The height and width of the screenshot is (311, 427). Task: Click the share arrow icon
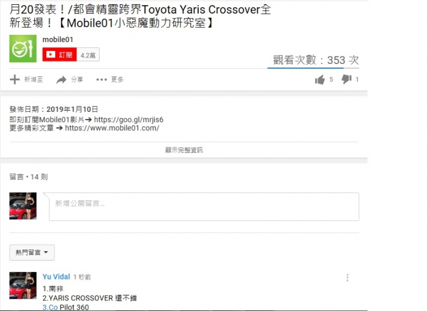61,80
